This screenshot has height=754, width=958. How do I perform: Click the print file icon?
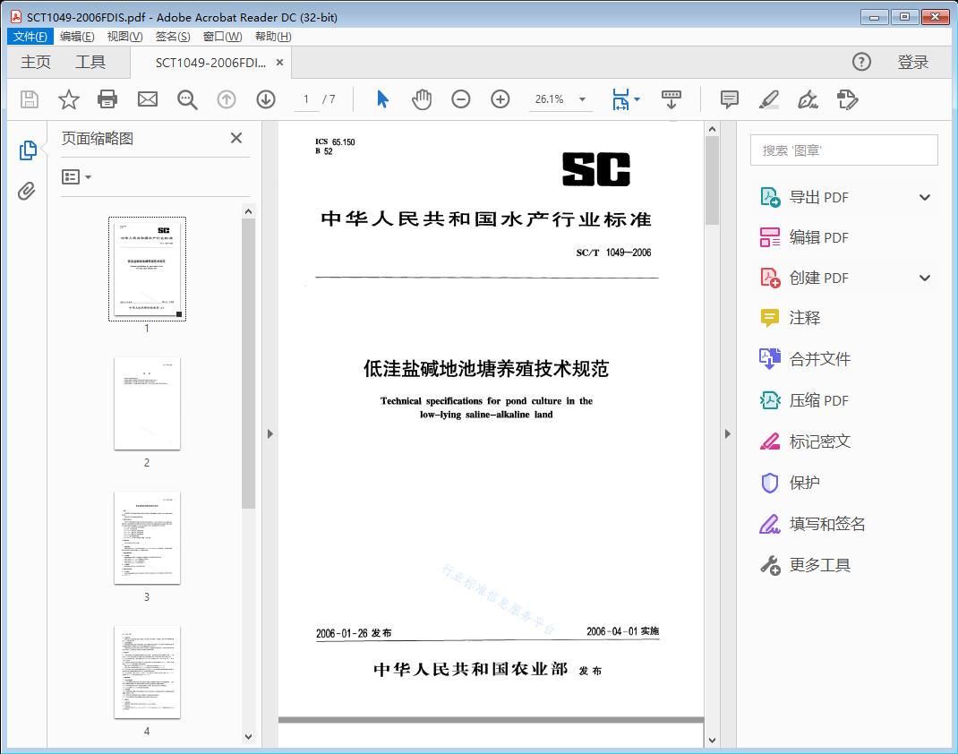107,99
